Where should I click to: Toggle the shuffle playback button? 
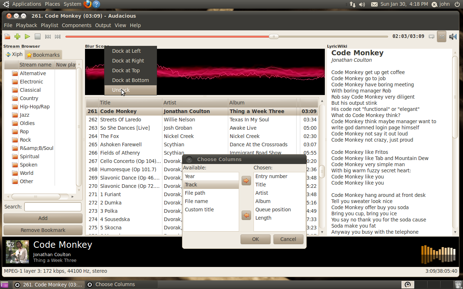click(441, 36)
